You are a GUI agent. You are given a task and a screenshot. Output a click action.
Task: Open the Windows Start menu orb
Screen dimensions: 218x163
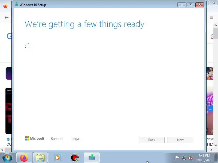coord(7,158)
